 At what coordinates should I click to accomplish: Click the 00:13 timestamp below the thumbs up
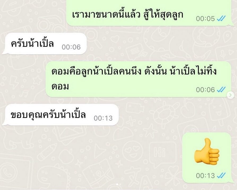coord(205,175)
